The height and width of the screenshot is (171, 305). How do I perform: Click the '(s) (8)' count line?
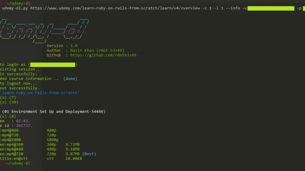[8, 116]
